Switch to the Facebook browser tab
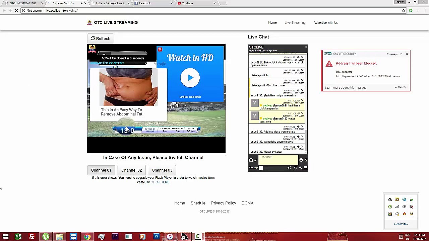 tap(152, 3)
